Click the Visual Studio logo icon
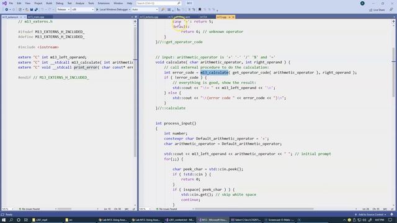Screen dimensions: 397x223 pyautogui.click(x=4, y=3)
